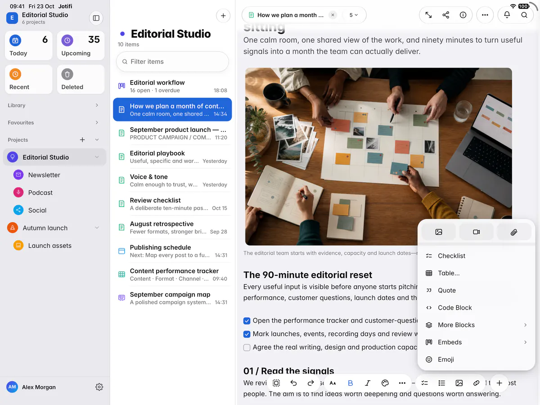Open the tab count dropdown showing 5
The image size is (540, 405).
click(354, 15)
